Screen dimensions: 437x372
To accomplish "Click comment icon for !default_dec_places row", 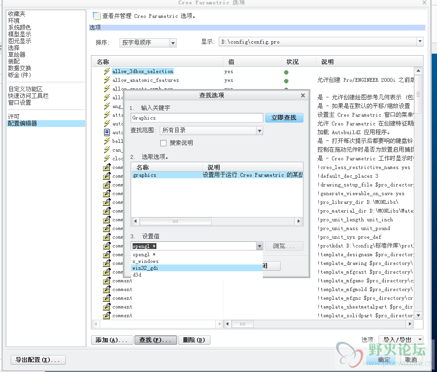I will pos(107,176).
